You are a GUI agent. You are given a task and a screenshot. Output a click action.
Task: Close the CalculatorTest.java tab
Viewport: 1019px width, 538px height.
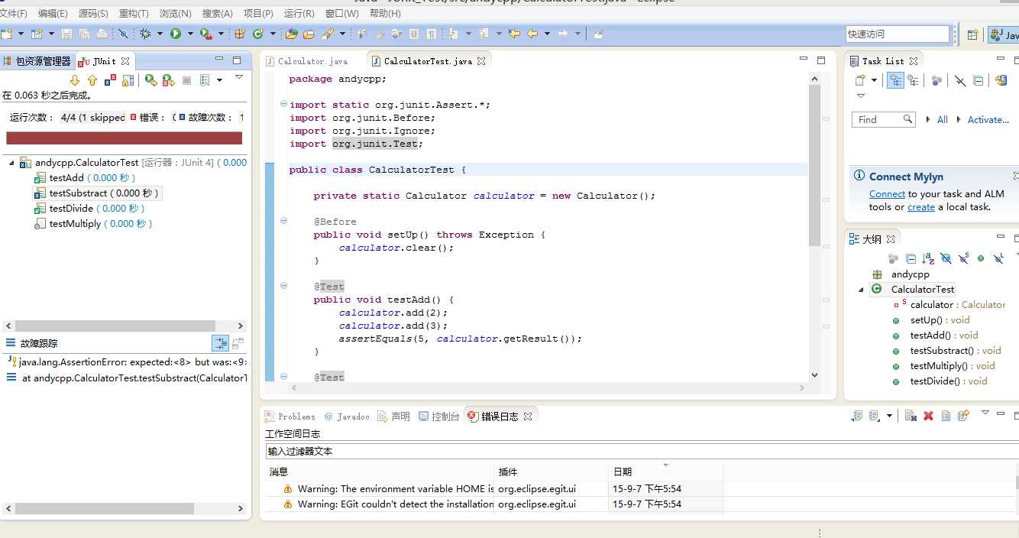[x=481, y=61]
